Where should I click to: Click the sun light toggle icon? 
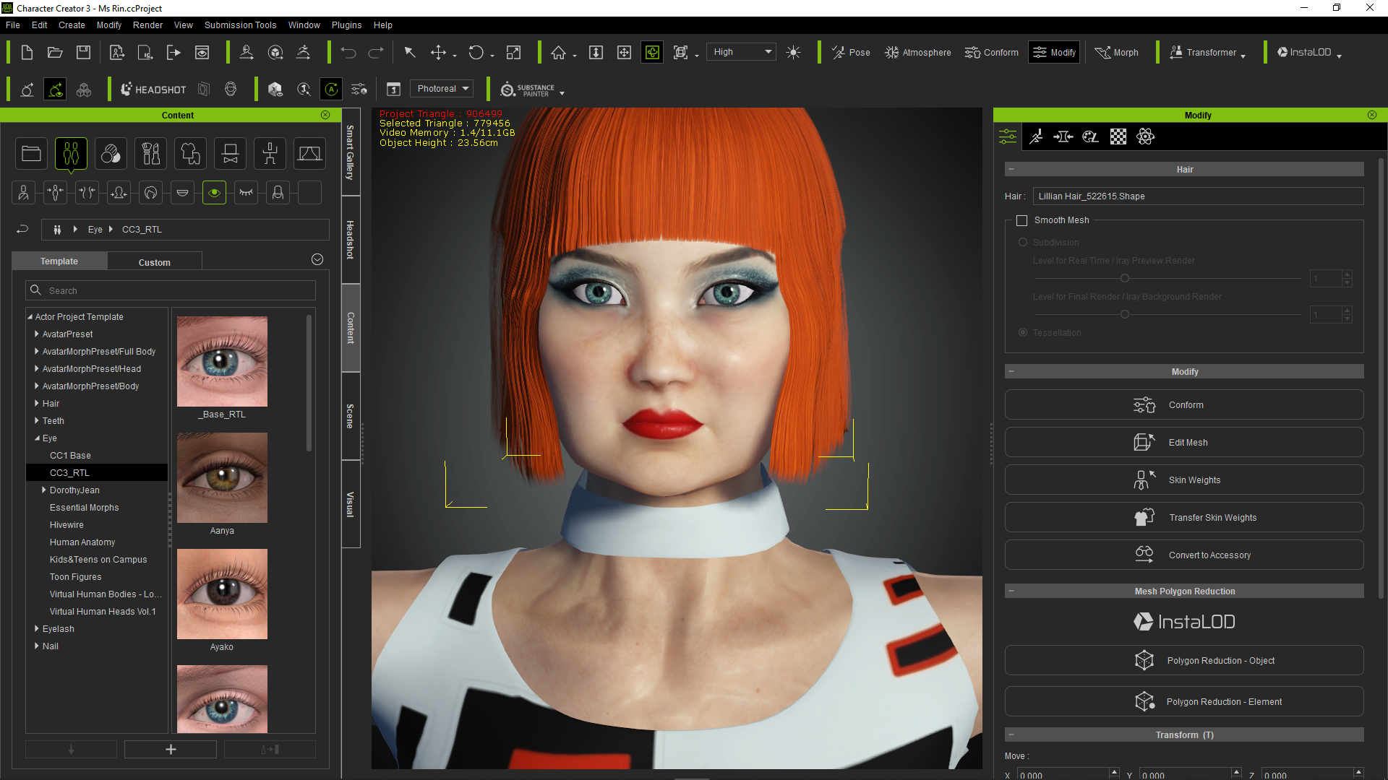pos(793,52)
